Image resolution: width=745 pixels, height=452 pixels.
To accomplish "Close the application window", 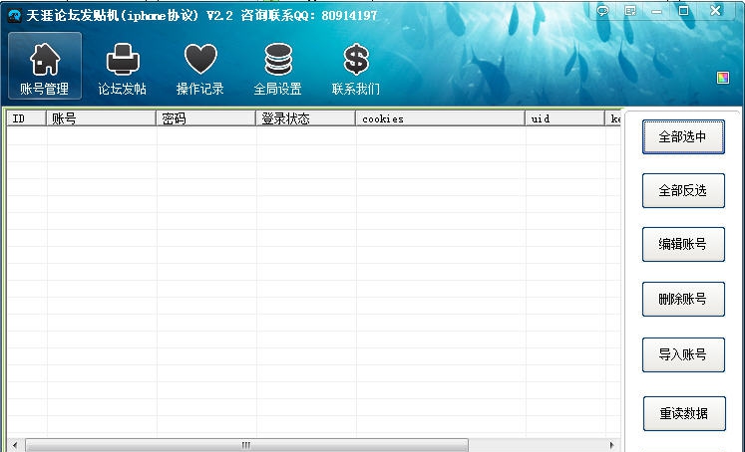I will coord(715,10).
